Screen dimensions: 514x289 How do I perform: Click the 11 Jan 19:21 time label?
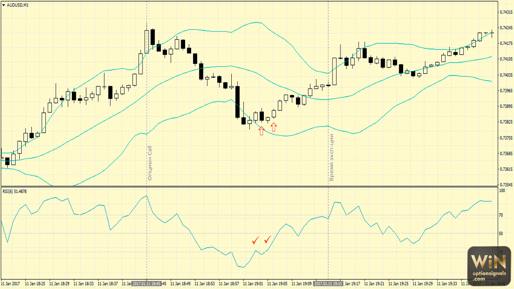point(373,283)
